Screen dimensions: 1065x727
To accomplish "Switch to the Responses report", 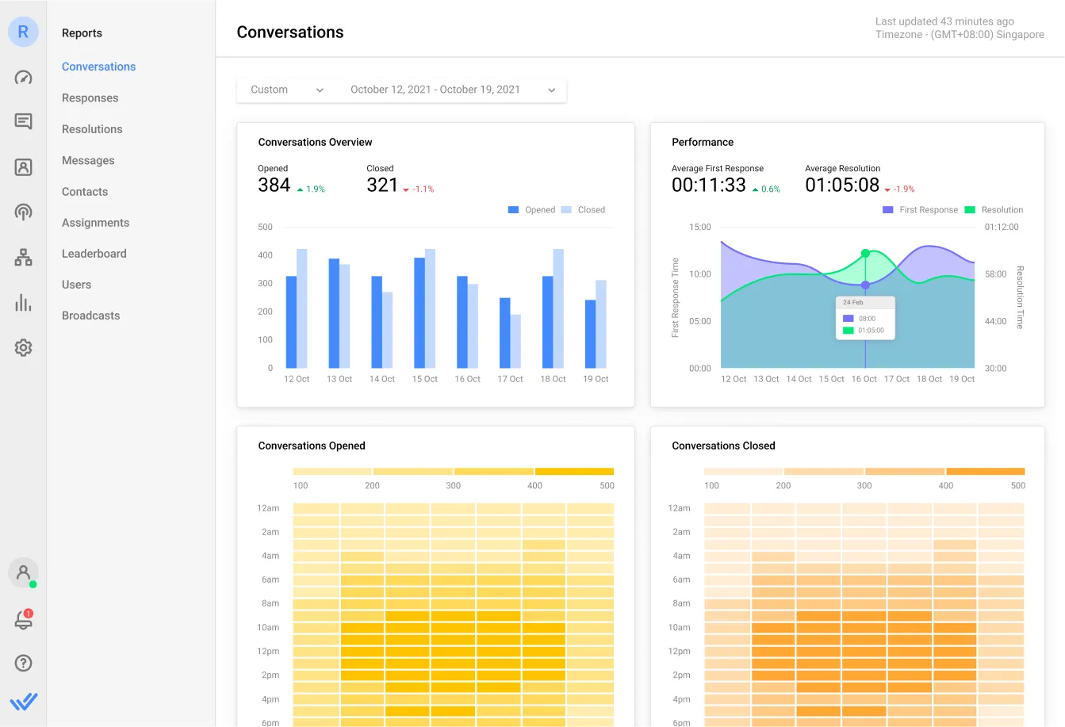I will click(90, 98).
